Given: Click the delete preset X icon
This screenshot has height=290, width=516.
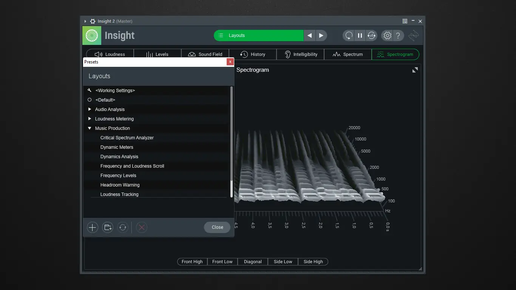Looking at the screenshot, I should pyautogui.click(x=142, y=227).
